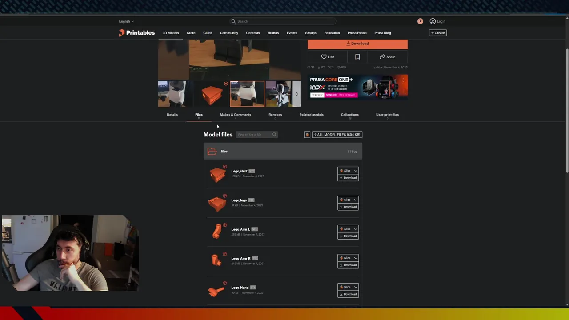
Task: Click the search magnifier icon in header
Action: (x=233, y=21)
